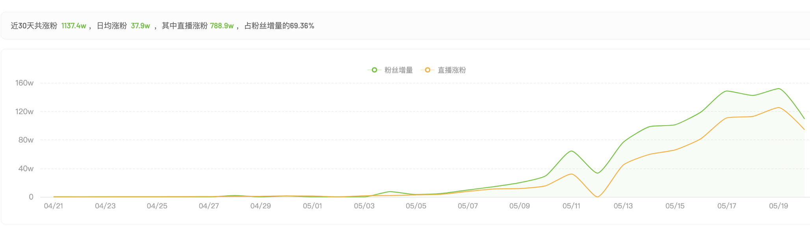Click the 69.36% share text
Viewport: 810px width, 226px height.
[x=302, y=26]
